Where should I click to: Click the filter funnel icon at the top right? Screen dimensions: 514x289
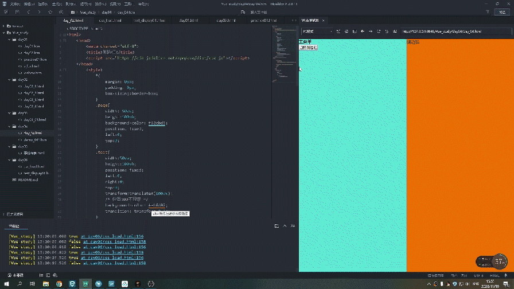pos(488,12)
